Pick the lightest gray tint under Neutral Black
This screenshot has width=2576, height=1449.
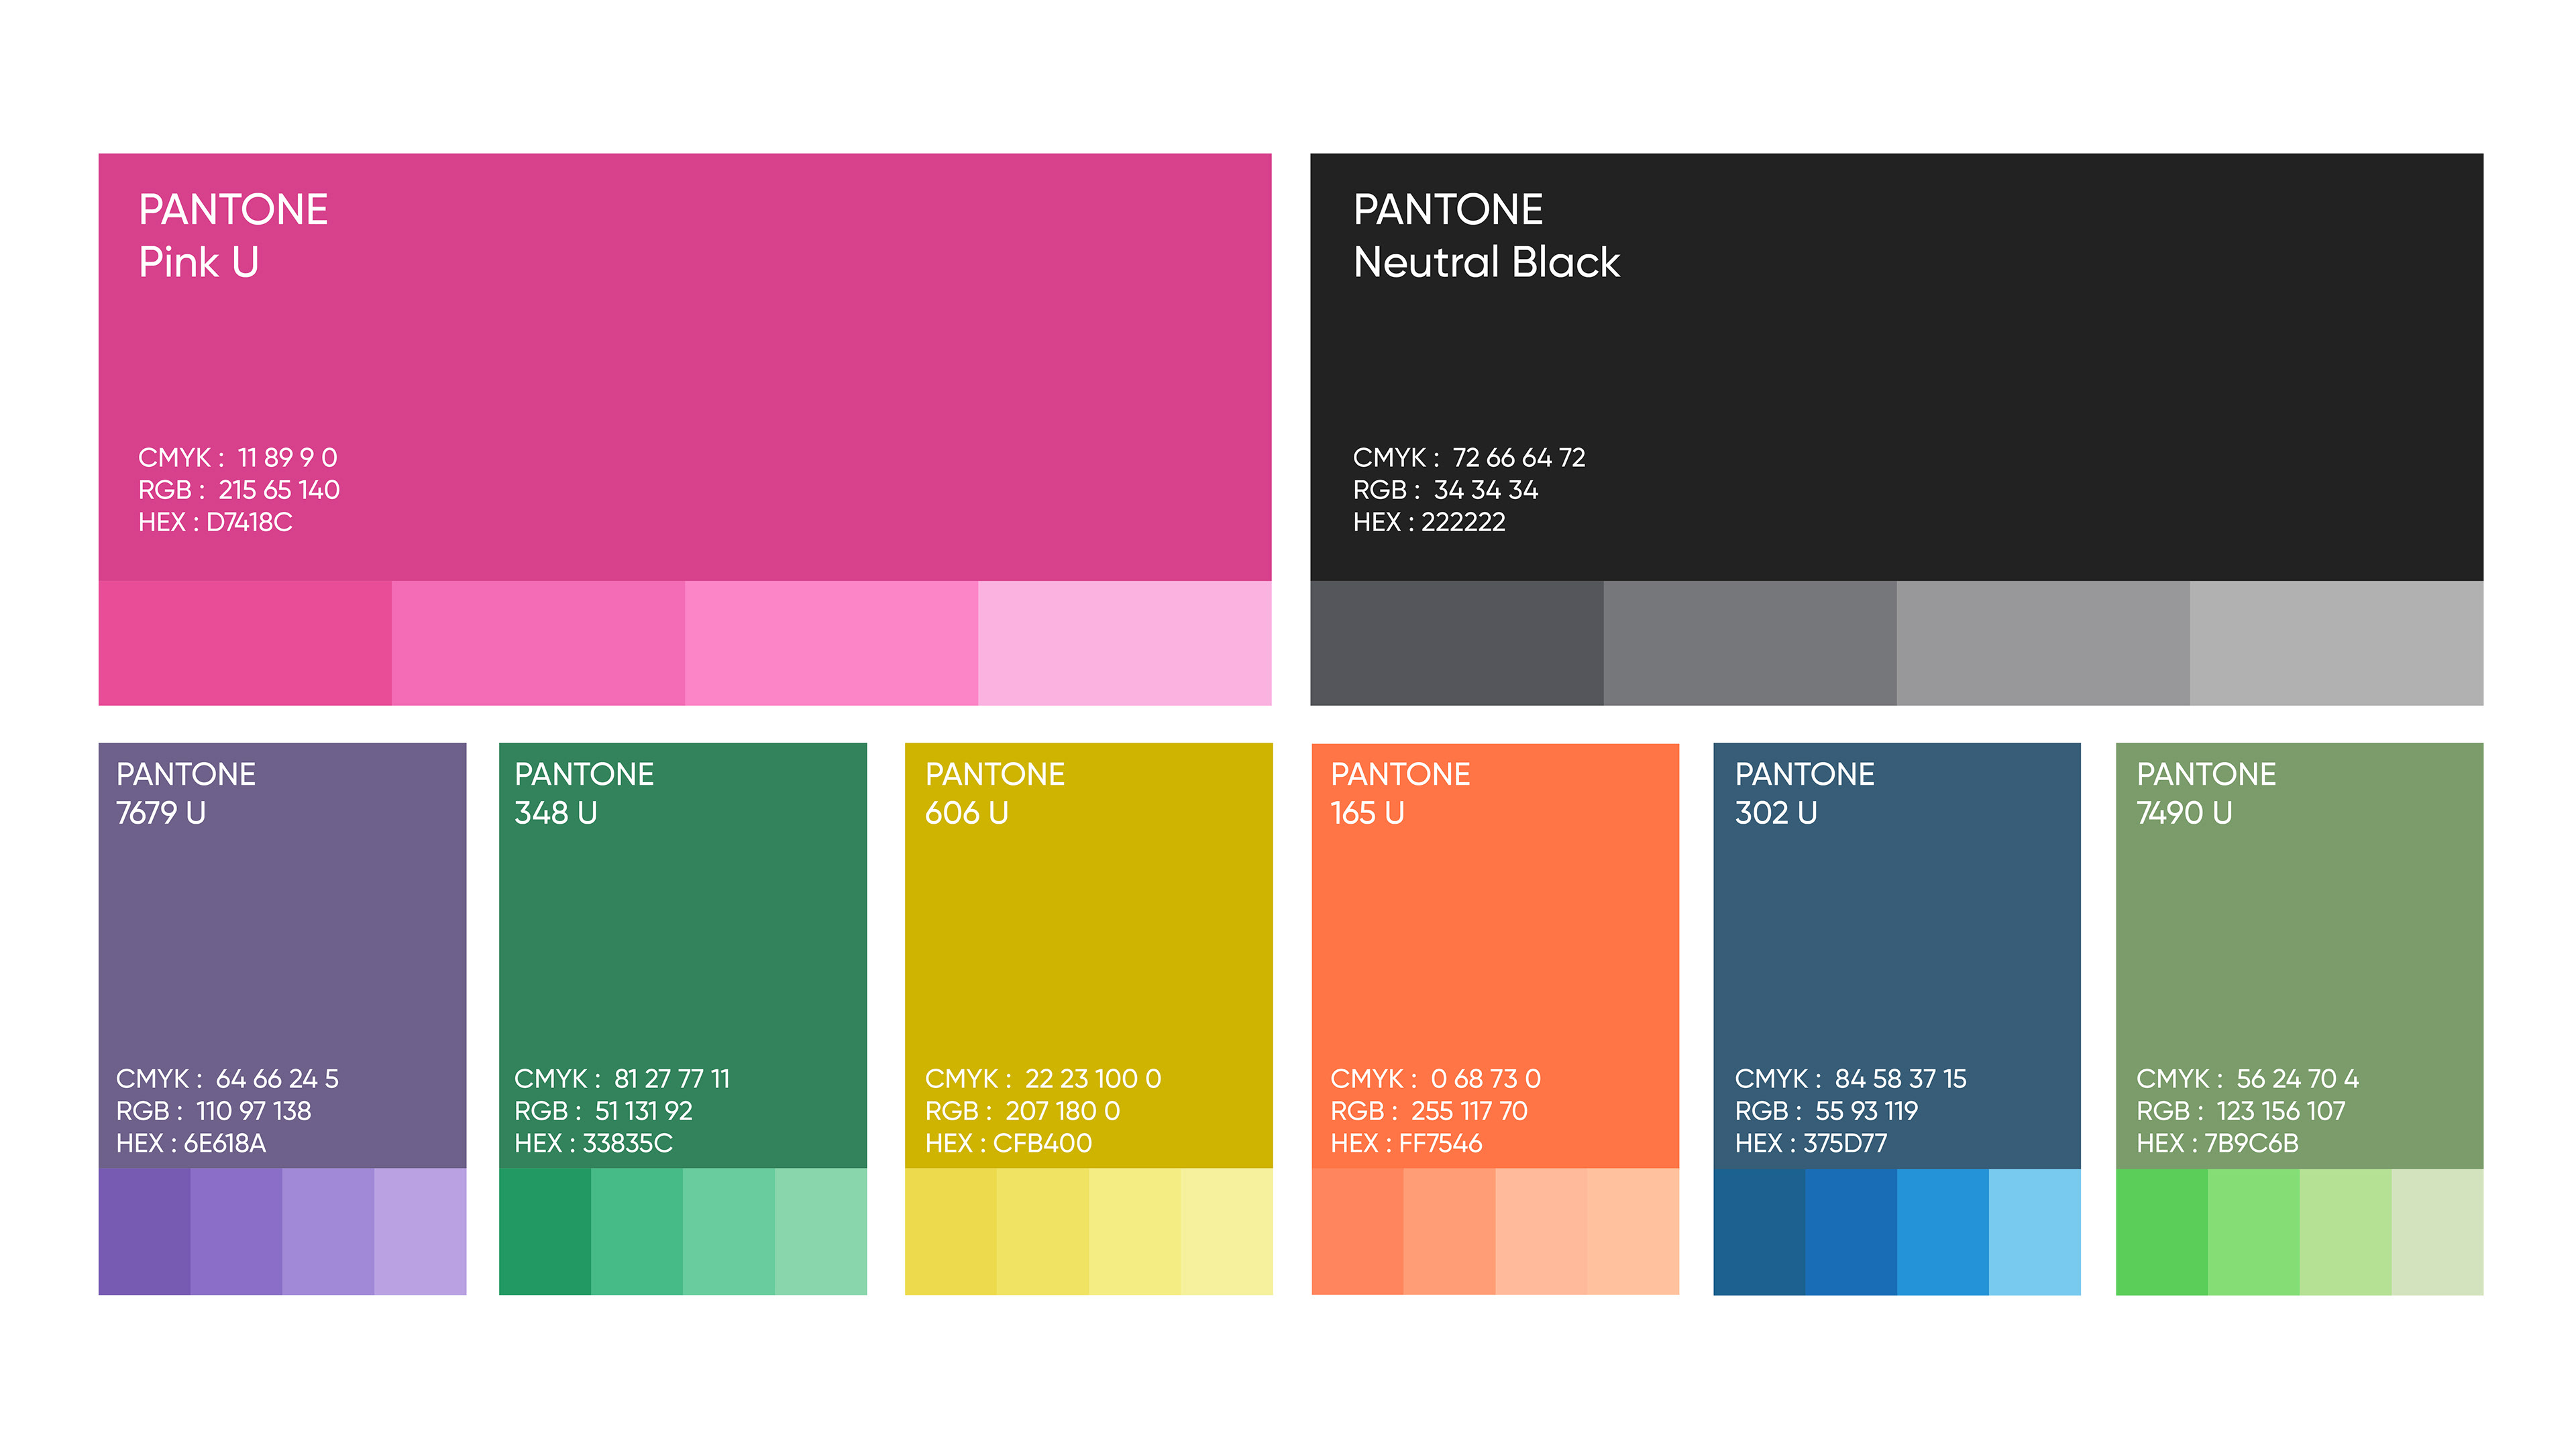pyautogui.click(x=2337, y=643)
